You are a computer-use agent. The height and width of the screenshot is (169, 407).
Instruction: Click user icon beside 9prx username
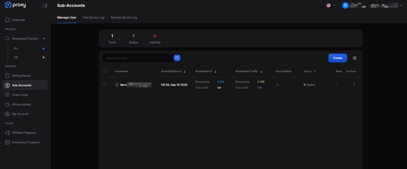pyautogui.click(x=117, y=85)
